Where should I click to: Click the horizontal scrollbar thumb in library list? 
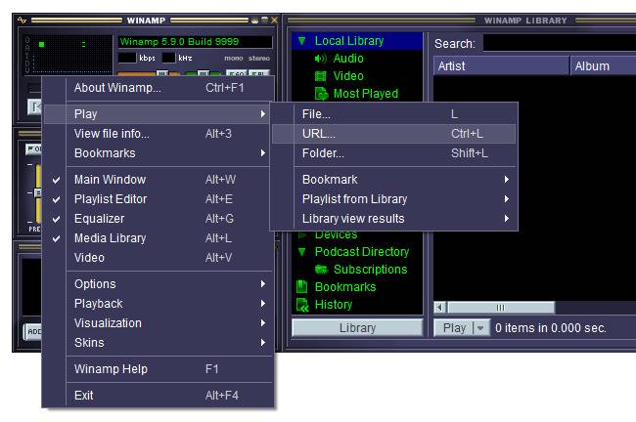click(x=501, y=308)
